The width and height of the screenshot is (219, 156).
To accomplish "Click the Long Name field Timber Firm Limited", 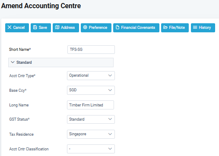I will pos(90,105).
